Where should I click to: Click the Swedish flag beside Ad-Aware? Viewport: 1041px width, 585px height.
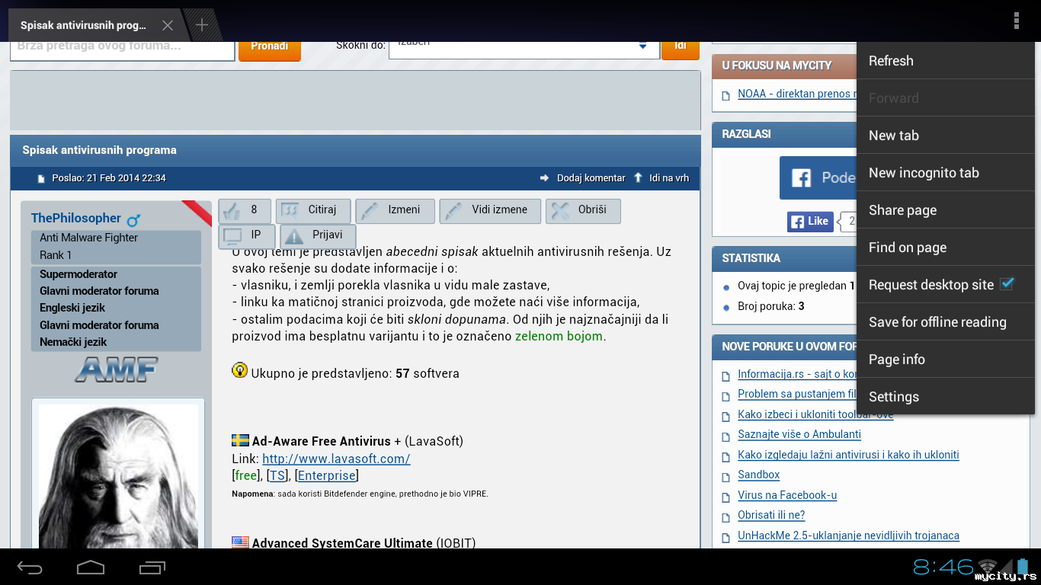coord(240,440)
